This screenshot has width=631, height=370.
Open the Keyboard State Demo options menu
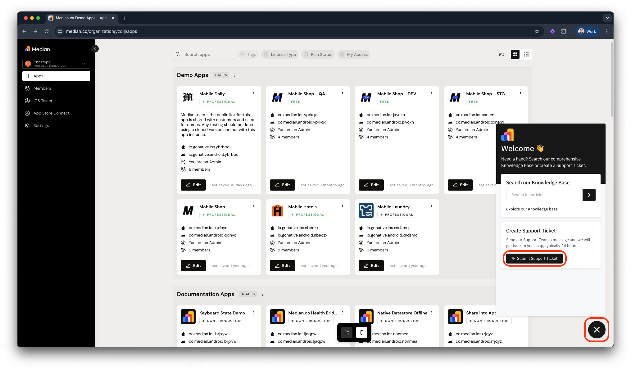[x=254, y=313]
